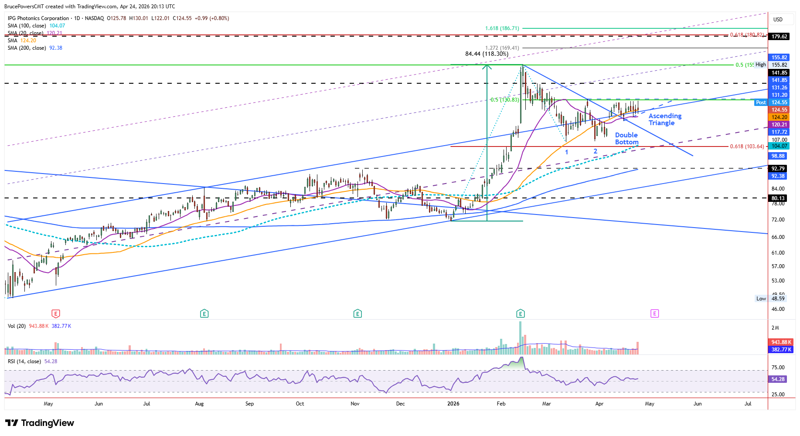800x436 pixels.
Task: Select the RSI (14, close) indicator legend
Action: point(32,361)
